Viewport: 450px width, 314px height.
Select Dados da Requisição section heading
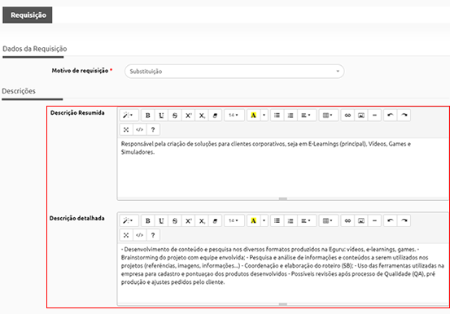(35, 49)
